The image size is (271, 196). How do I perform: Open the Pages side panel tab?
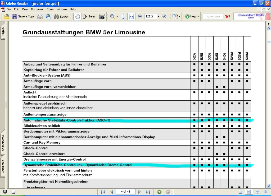click(3, 32)
